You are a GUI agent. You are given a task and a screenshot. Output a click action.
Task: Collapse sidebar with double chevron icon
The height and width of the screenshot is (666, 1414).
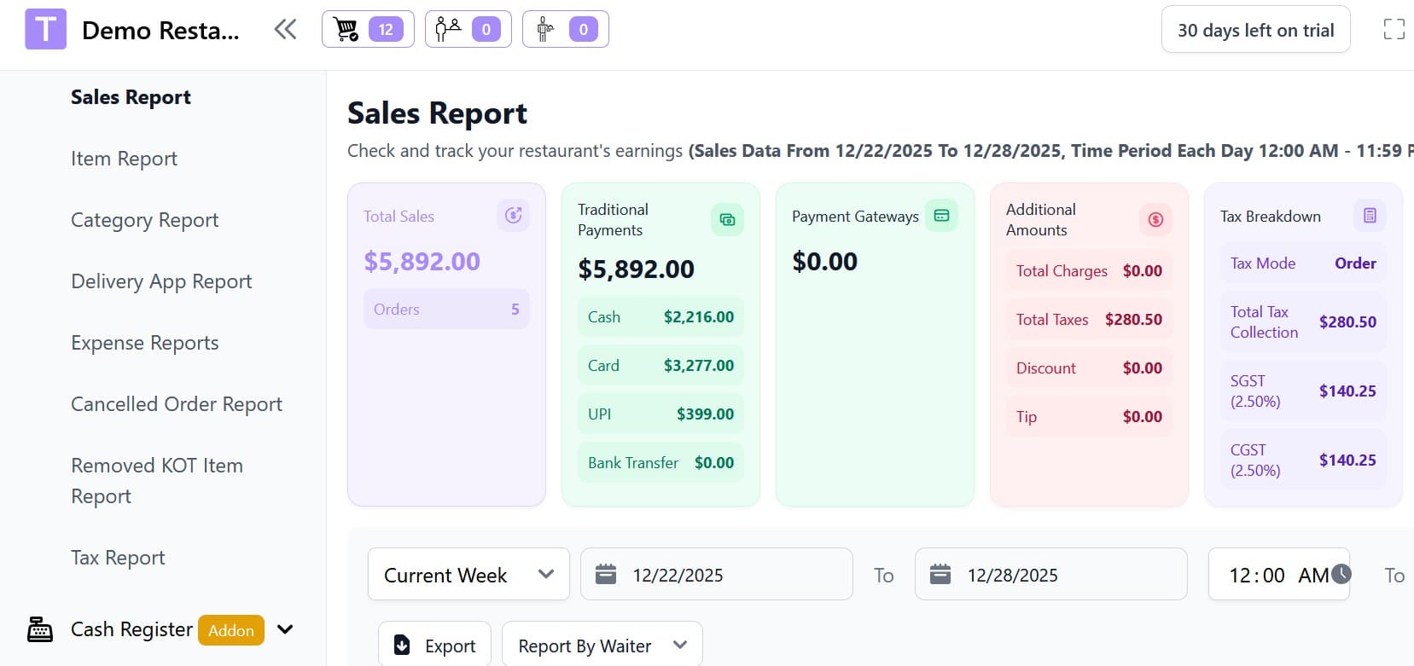pyautogui.click(x=285, y=30)
